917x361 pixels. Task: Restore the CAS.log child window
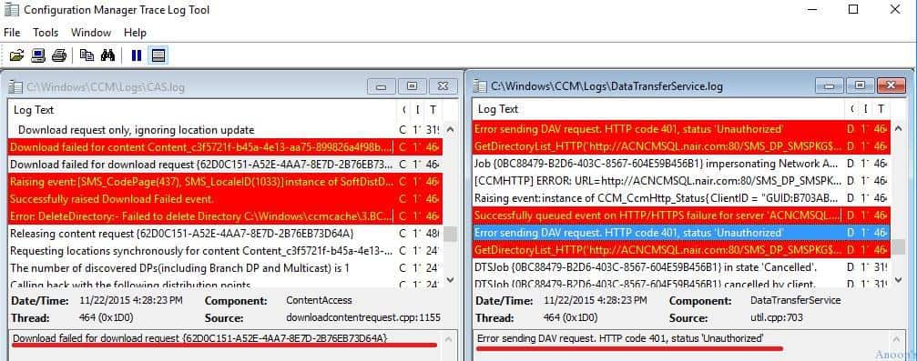pyautogui.click(x=412, y=86)
